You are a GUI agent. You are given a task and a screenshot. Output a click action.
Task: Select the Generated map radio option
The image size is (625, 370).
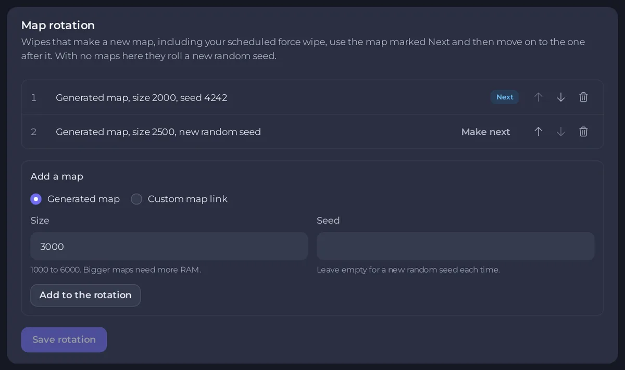36,199
